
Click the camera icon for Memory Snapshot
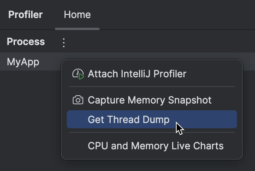[78, 100]
